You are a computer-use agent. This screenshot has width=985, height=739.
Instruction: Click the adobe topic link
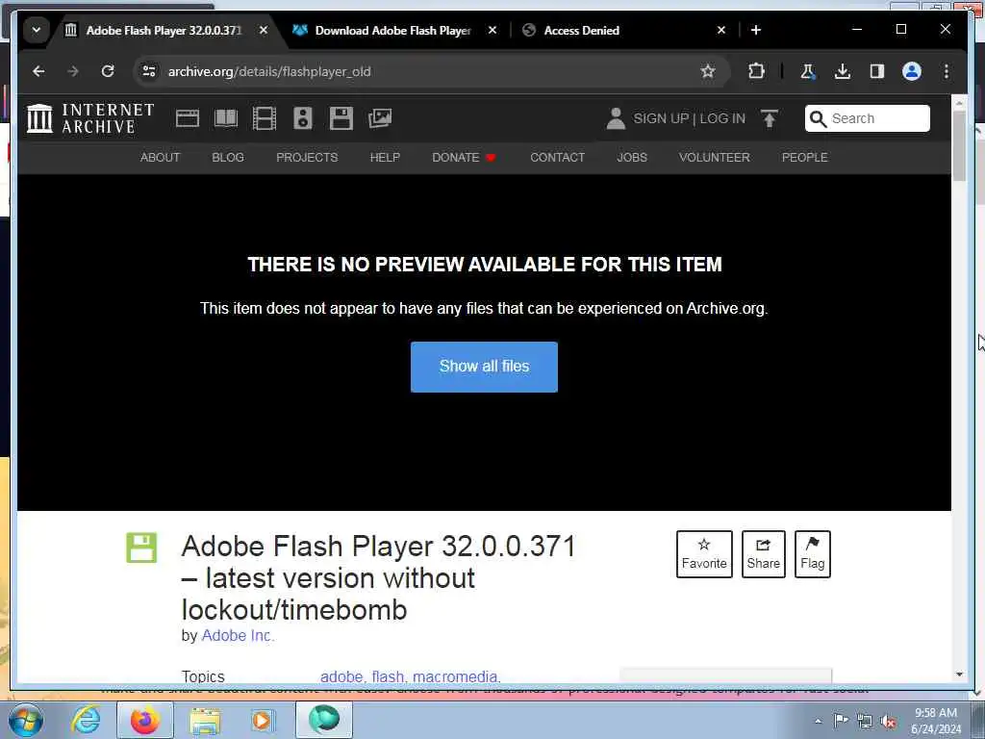pos(341,676)
